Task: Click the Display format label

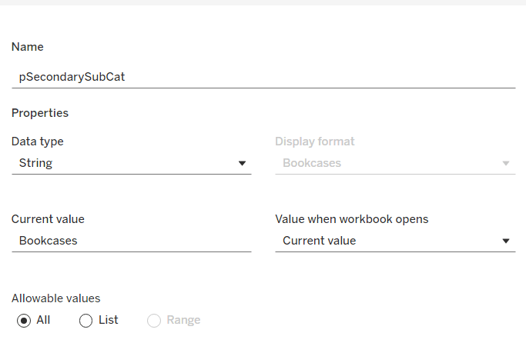Action: (315, 142)
